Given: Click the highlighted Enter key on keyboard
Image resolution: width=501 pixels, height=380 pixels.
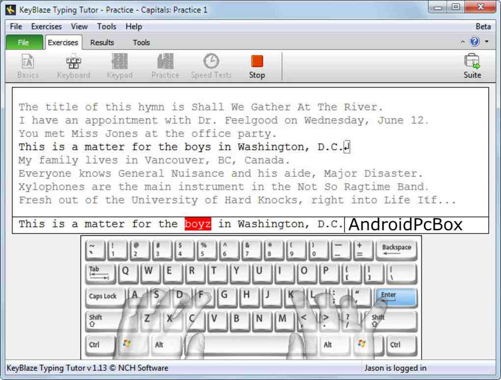Looking at the screenshot, I should 396,298.
